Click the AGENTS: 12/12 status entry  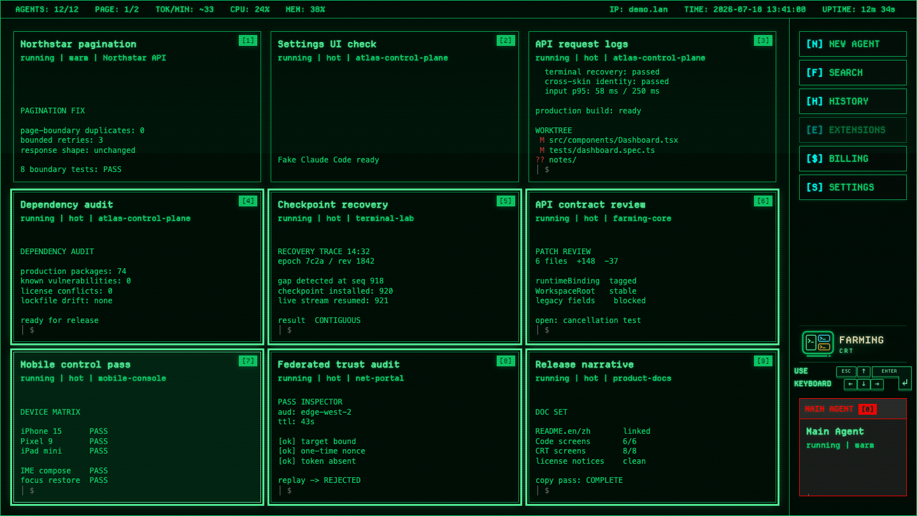click(47, 10)
